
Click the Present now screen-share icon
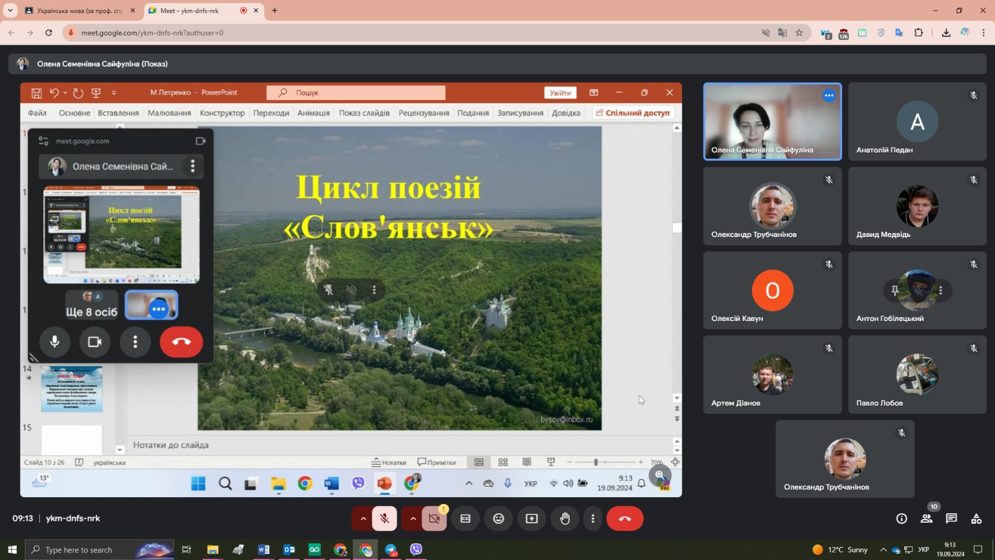(532, 518)
